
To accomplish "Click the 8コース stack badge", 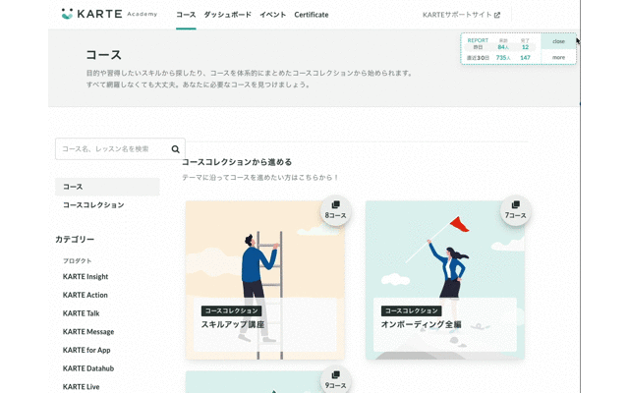I will coord(336,211).
